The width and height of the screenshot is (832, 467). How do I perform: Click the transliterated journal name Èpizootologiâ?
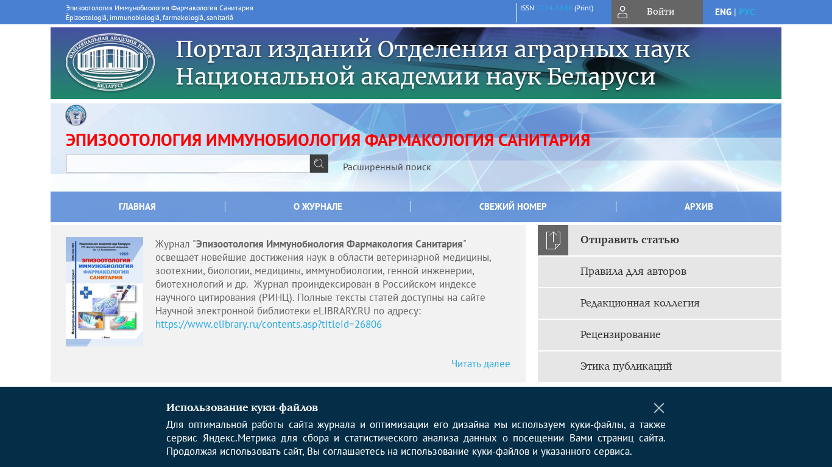(x=149, y=18)
